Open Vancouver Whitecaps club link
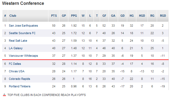Screen dimensions: 171x100 point(23,56)
